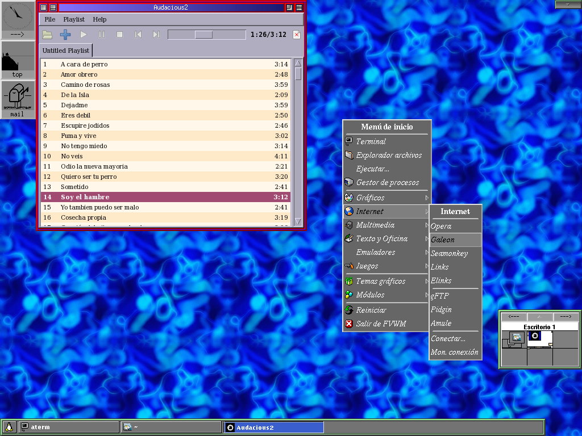Open Explorador archivos menu entry
The height and width of the screenshot is (436, 582).
tap(386, 155)
